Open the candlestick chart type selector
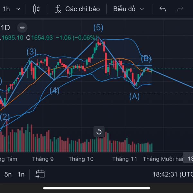This screenshot has width=193, height=193. (x=36, y=9)
